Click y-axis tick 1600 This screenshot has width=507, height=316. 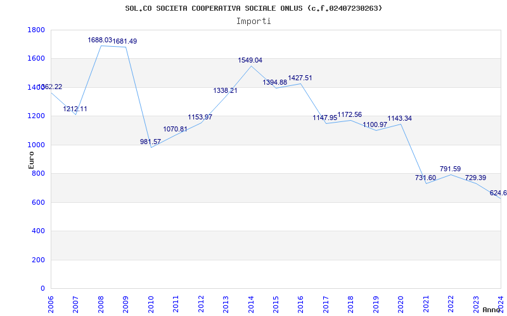pyautogui.click(x=36, y=59)
